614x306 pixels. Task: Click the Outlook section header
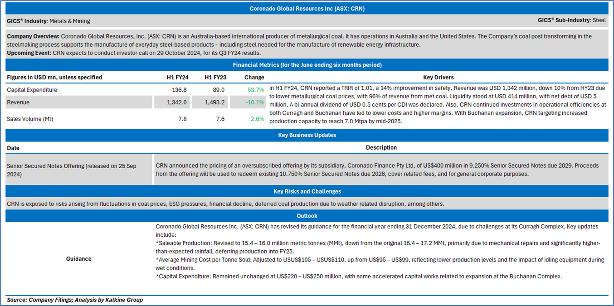click(x=307, y=216)
